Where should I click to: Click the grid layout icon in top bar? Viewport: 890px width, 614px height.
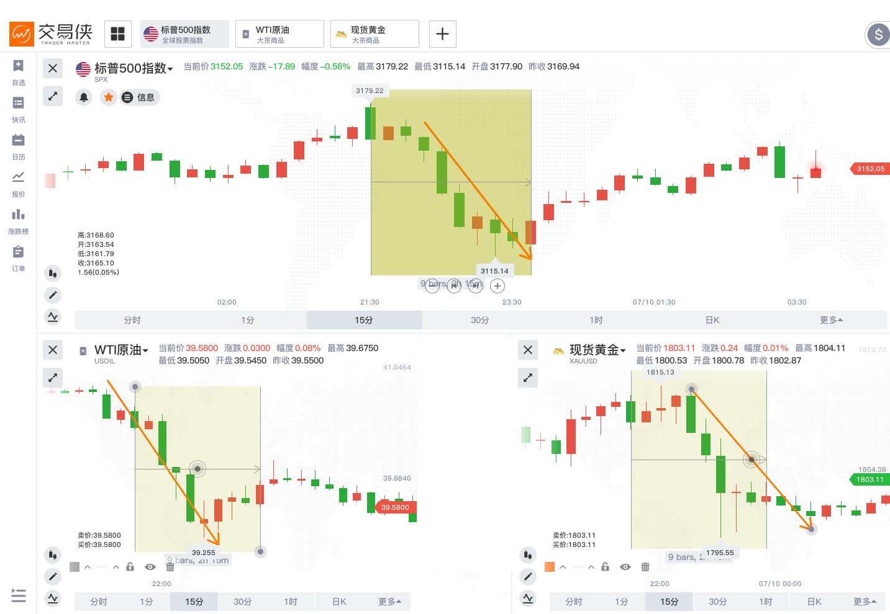[x=118, y=33]
